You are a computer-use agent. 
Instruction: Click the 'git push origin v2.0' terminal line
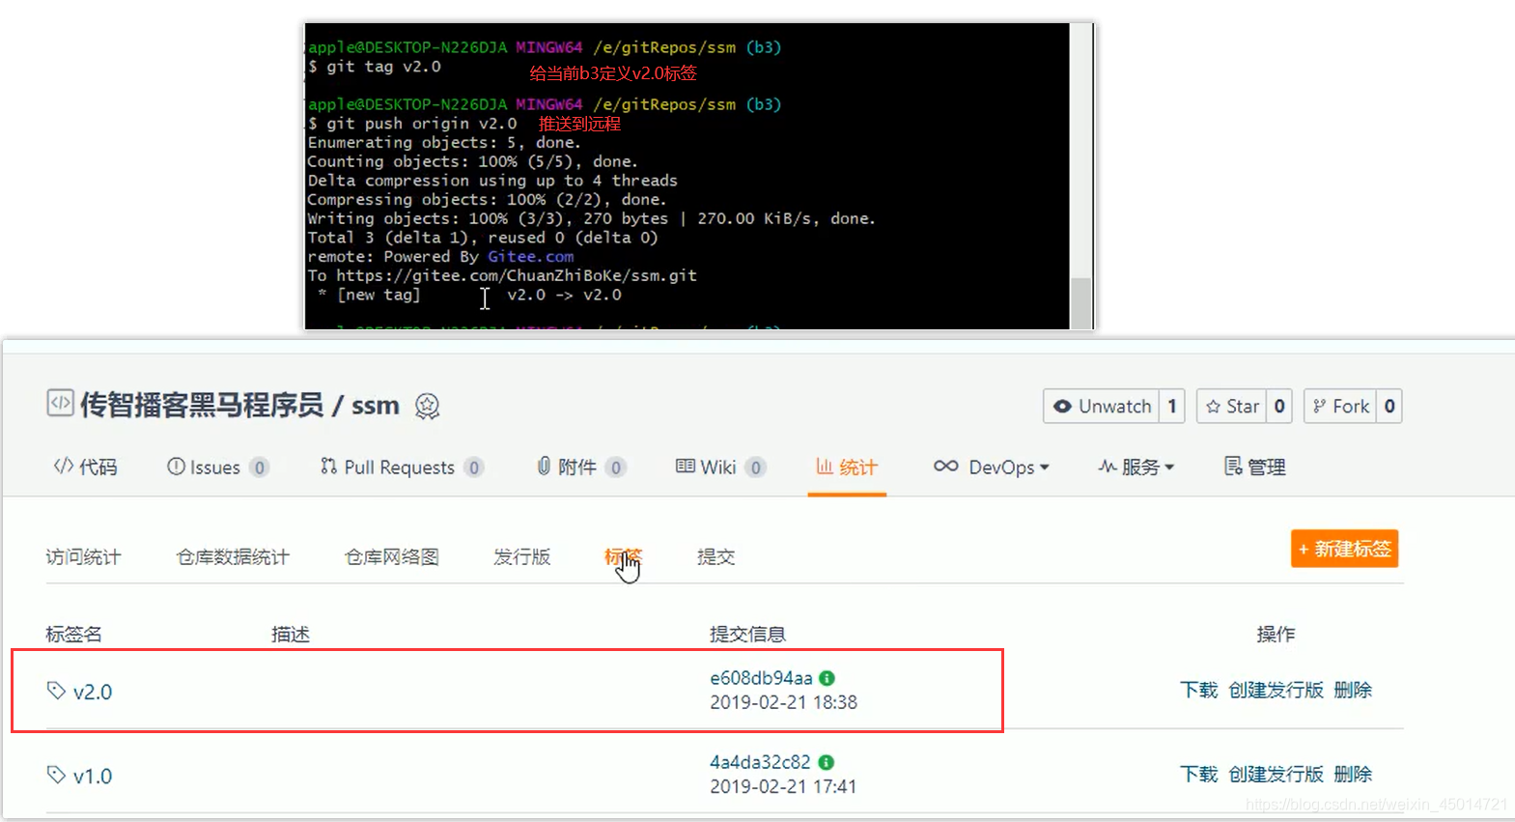(x=412, y=124)
